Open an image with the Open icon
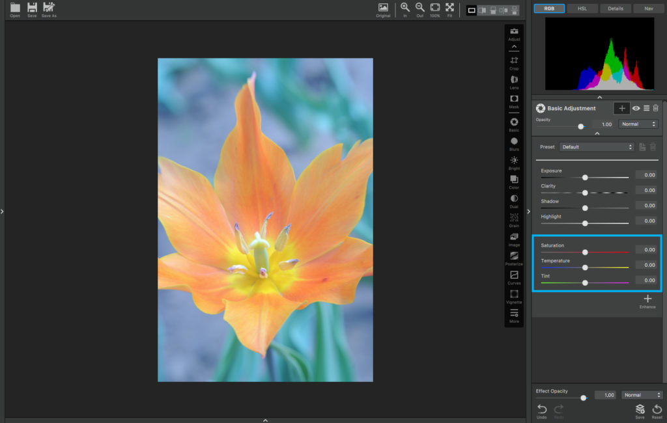This screenshot has width=667, height=423. pyautogui.click(x=15, y=8)
